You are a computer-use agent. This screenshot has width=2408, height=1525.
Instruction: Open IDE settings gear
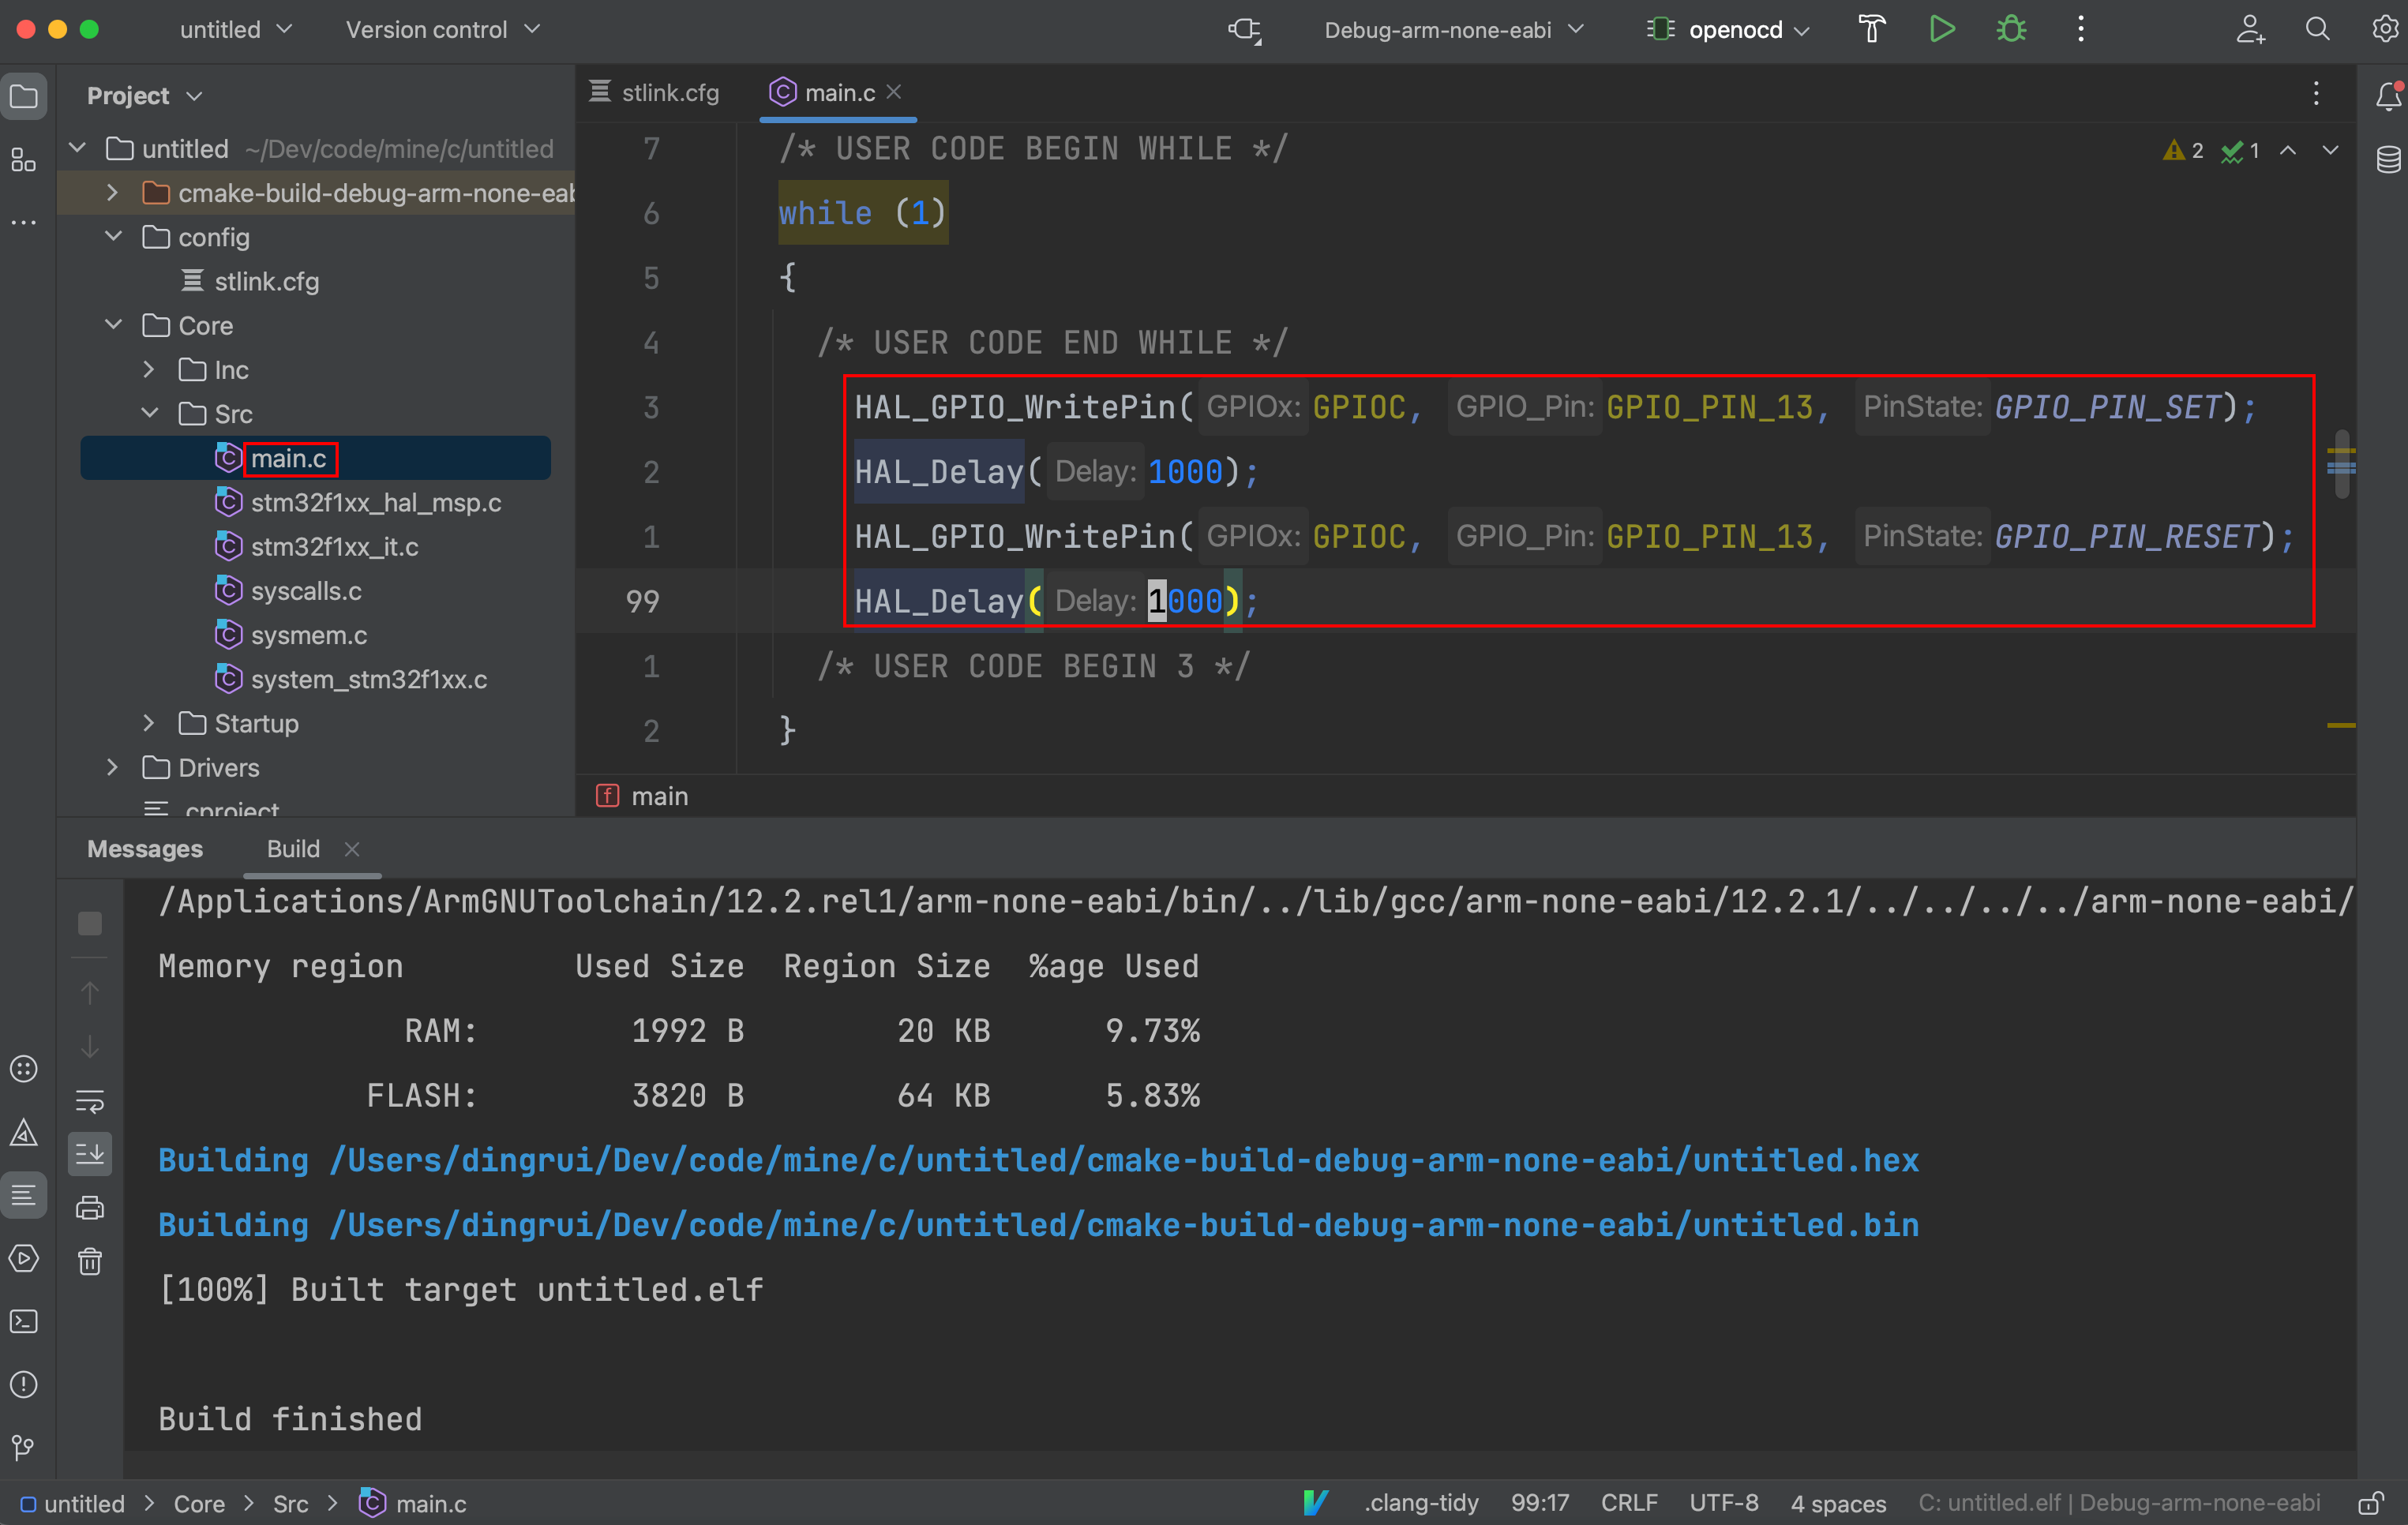pos(2384,29)
